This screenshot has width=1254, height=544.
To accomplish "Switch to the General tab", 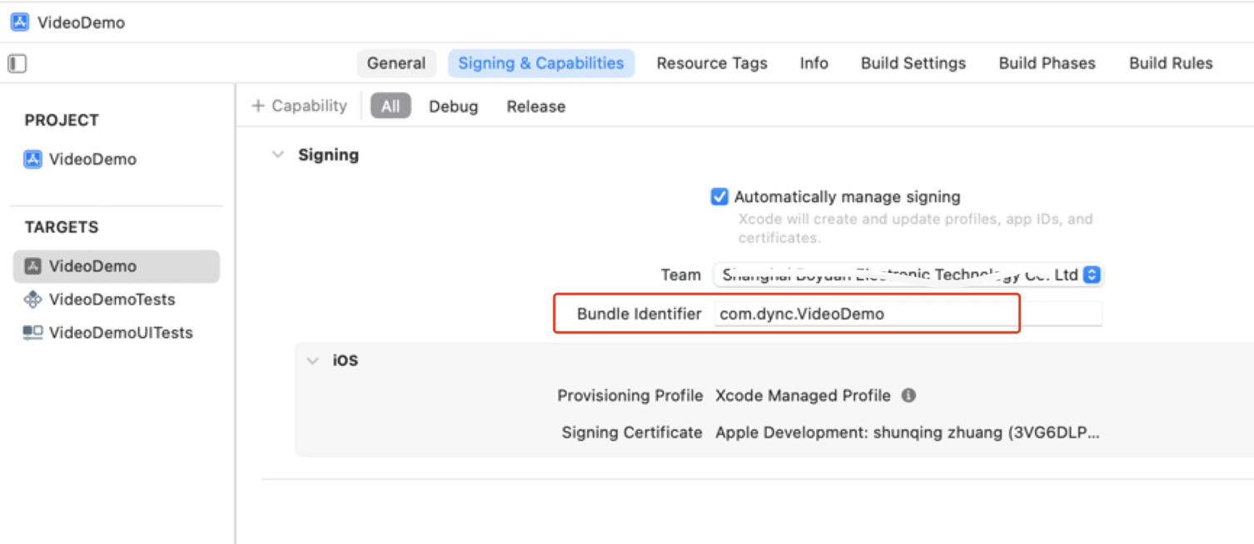I will [396, 63].
